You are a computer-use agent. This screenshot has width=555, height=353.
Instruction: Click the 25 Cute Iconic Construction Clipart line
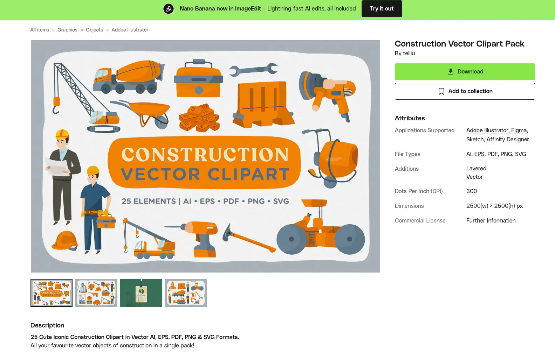[135, 337]
